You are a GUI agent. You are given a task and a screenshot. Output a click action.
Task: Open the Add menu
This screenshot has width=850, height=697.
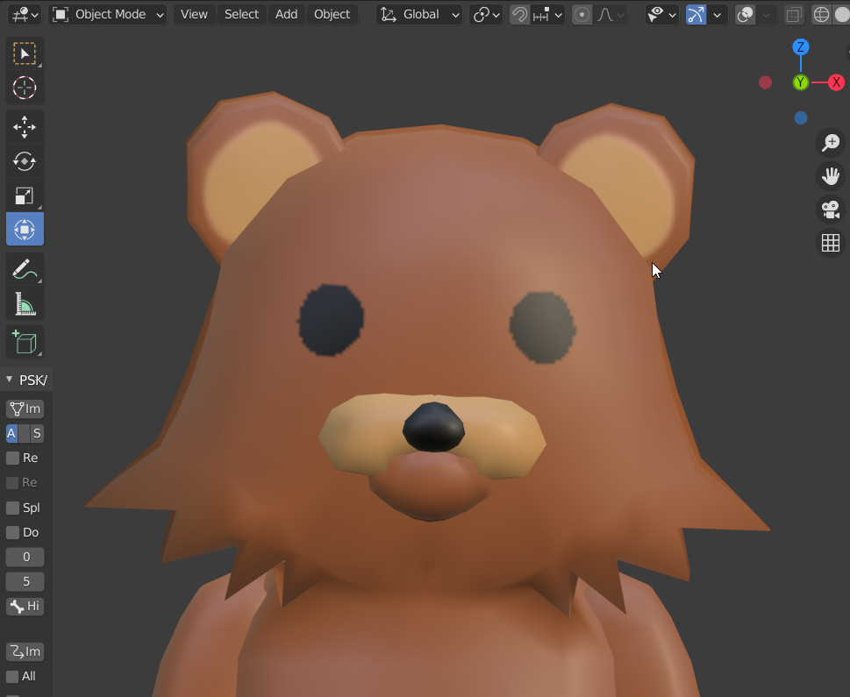(286, 15)
